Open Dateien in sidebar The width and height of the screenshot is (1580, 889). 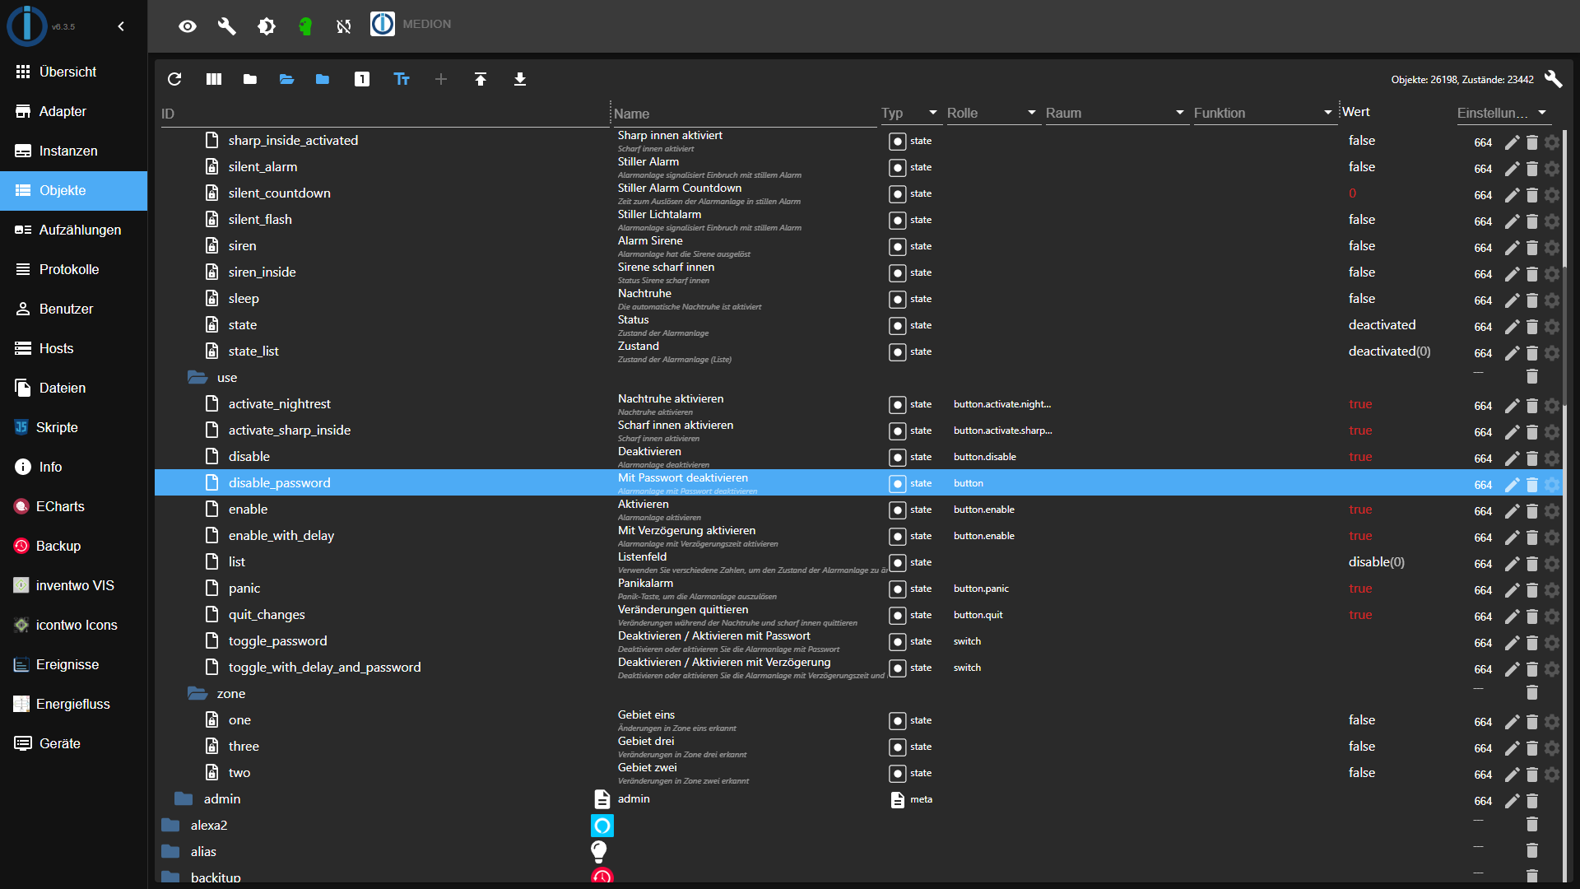coord(74,388)
